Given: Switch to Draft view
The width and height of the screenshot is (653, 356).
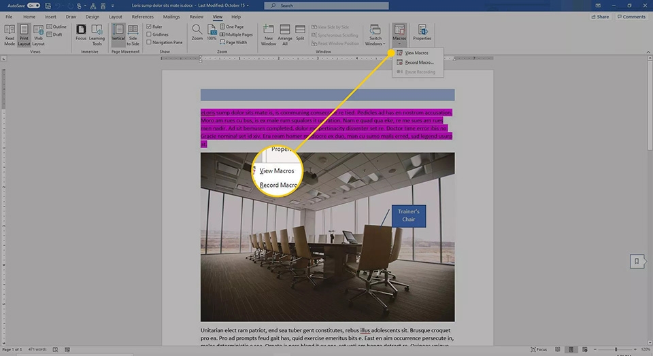Looking at the screenshot, I should [54, 35].
